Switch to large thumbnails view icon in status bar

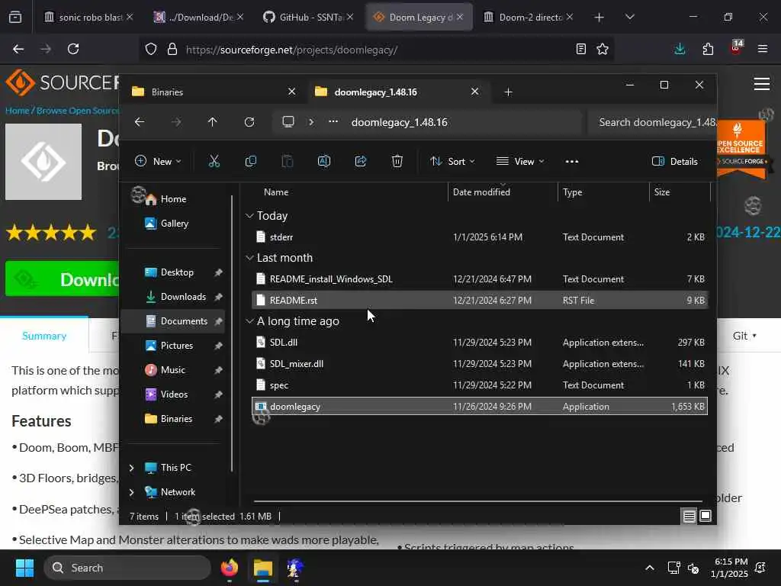(705, 517)
